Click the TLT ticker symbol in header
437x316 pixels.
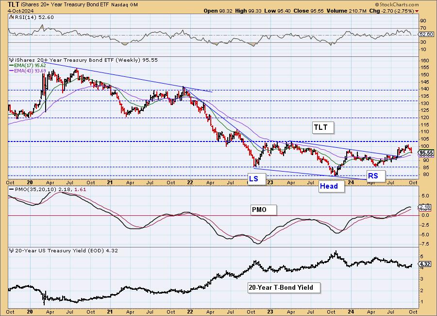click(14, 4)
